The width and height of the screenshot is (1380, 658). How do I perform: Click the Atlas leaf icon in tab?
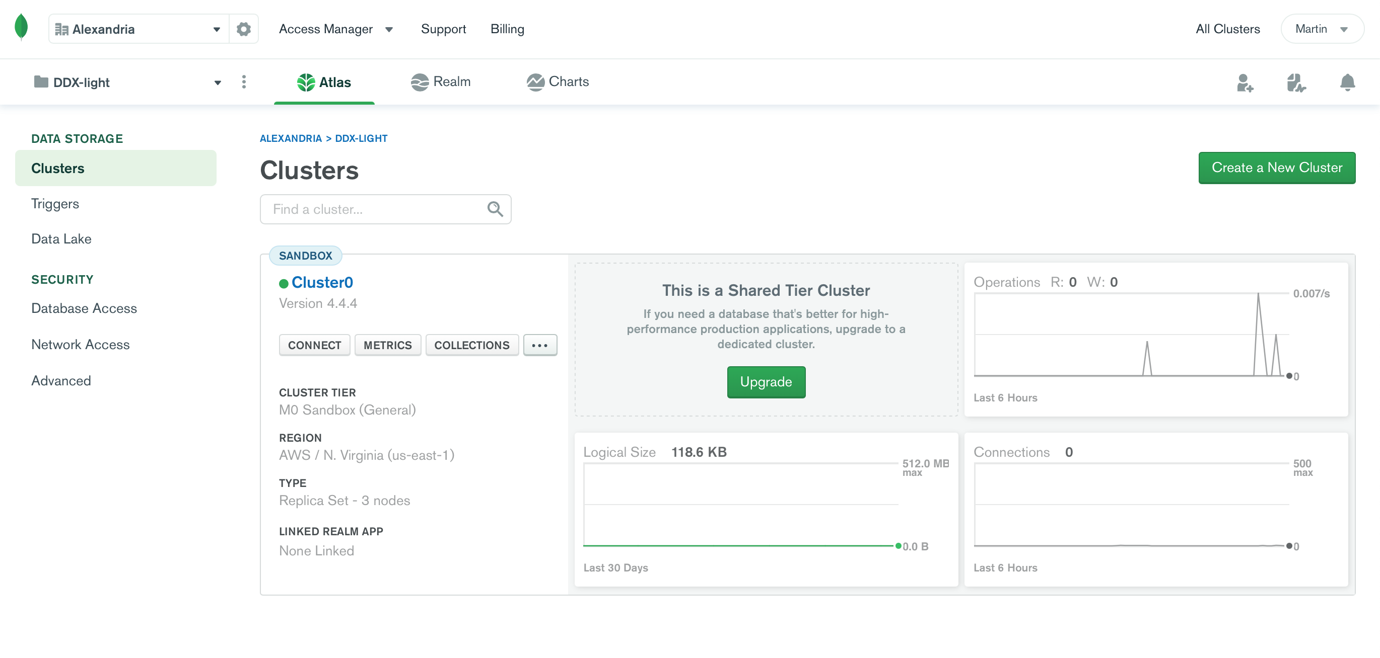pos(306,83)
